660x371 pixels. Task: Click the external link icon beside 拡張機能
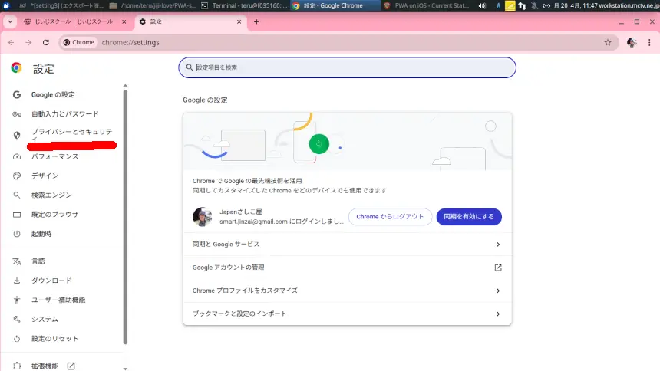pyautogui.click(x=71, y=366)
